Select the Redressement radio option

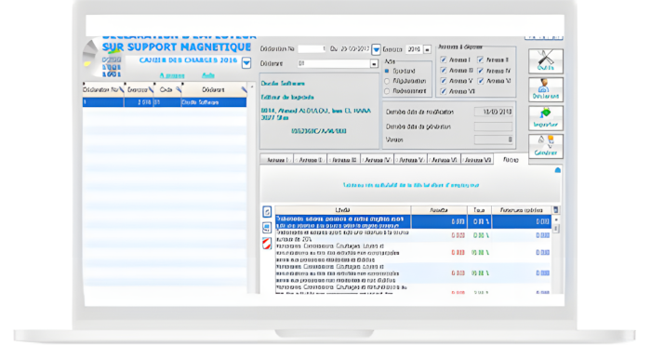tap(387, 91)
